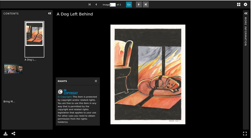Click the In Copyright logo badge
Image resolution: width=251 pixels, height=138 pixels.
(68, 92)
